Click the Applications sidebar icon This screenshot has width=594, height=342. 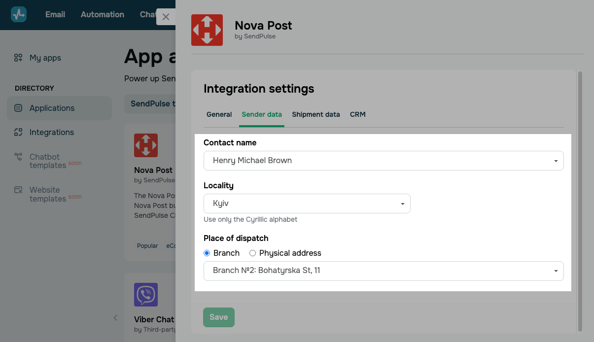tap(18, 108)
